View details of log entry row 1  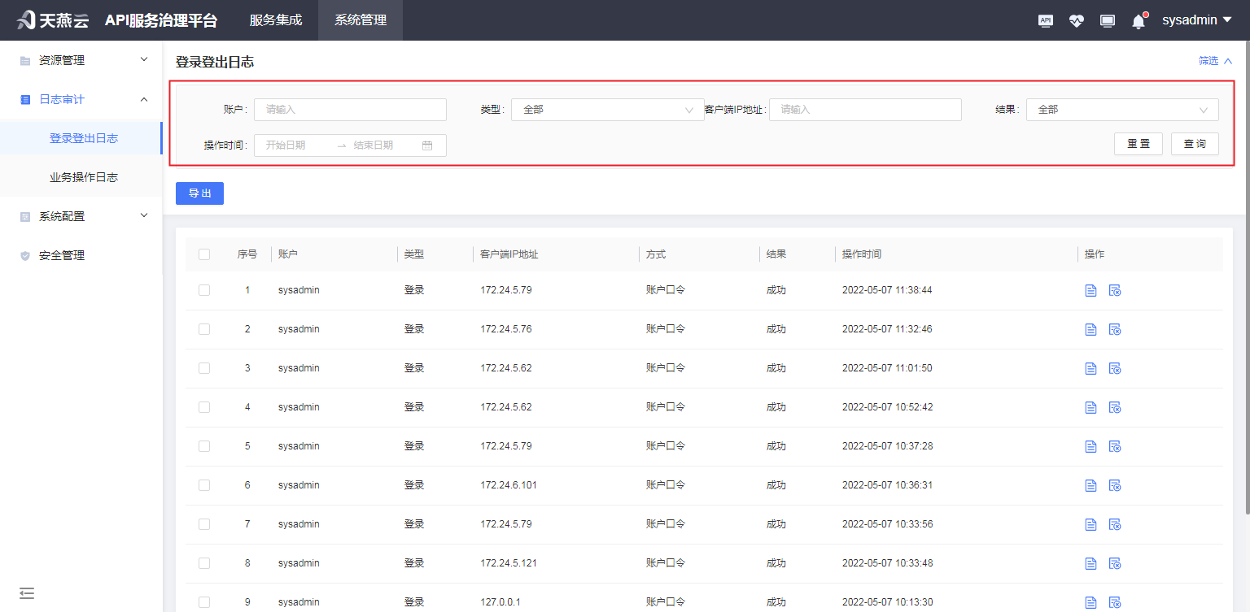pyautogui.click(x=1090, y=289)
